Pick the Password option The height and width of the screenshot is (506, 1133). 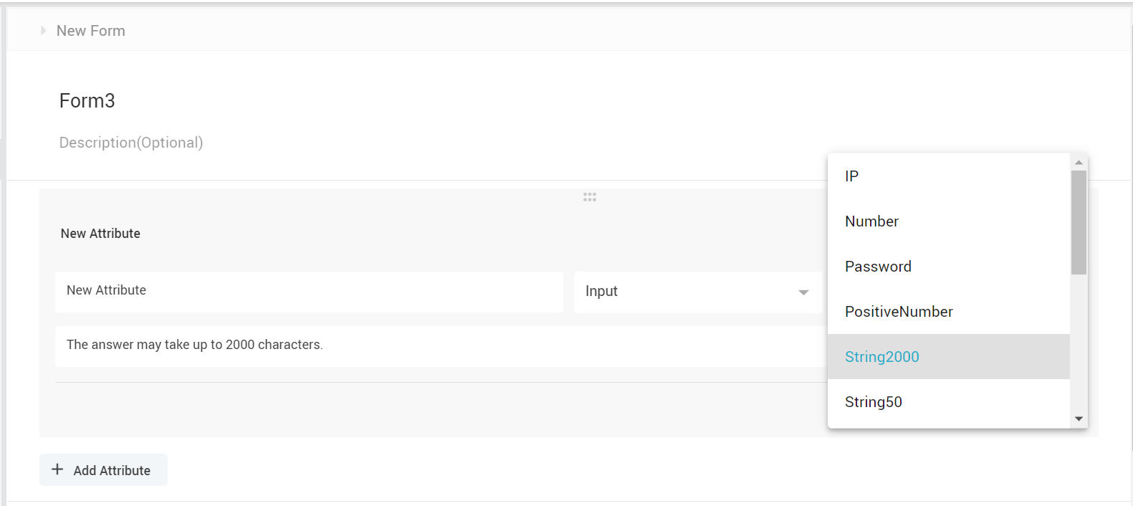click(878, 267)
